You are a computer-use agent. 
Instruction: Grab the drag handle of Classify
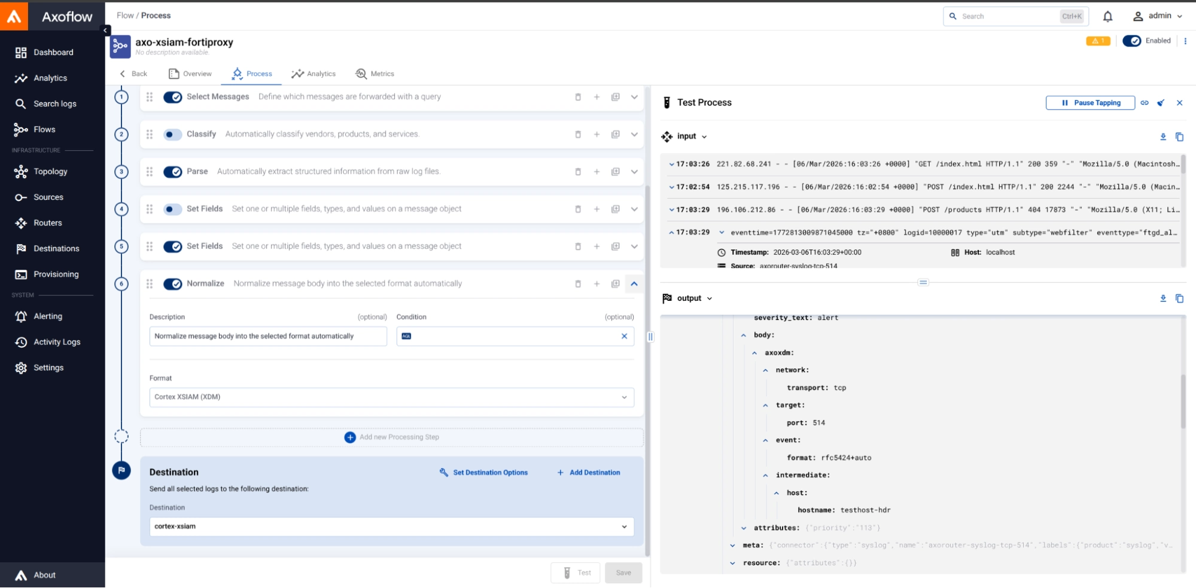(150, 134)
